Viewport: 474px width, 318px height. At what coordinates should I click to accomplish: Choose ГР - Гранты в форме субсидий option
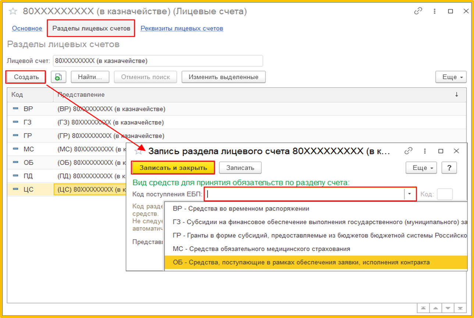(x=316, y=236)
